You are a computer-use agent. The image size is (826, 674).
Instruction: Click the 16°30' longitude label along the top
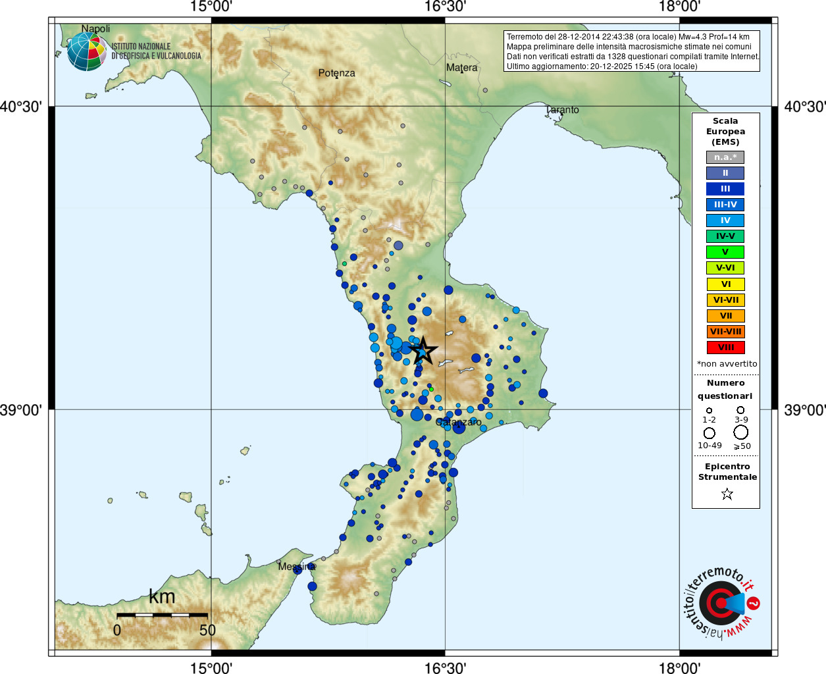[446, 7]
